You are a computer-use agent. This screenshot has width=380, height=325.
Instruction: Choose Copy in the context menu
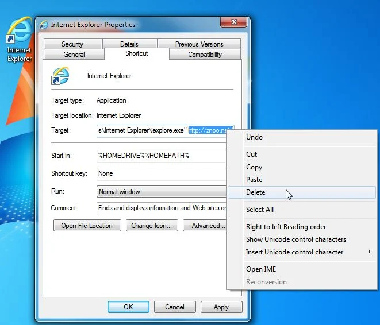pos(302,167)
